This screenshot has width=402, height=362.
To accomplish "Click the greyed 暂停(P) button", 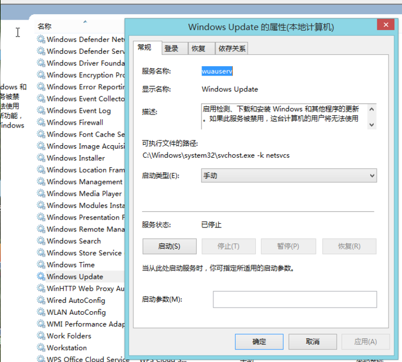I will [288, 246].
